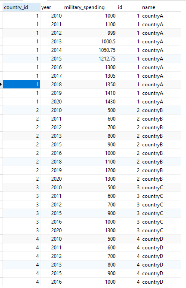Select the military_spending column header

point(90,7)
